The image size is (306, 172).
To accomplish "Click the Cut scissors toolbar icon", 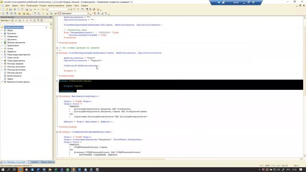I will tap(15, 10).
